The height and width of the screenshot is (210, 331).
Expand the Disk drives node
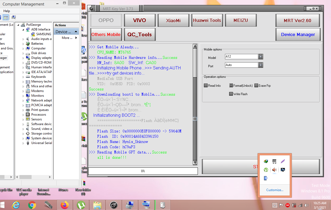23,53
